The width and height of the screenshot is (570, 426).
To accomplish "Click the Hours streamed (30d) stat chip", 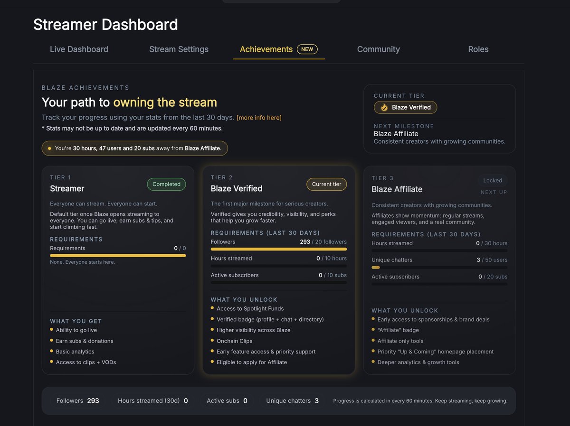I will point(153,401).
